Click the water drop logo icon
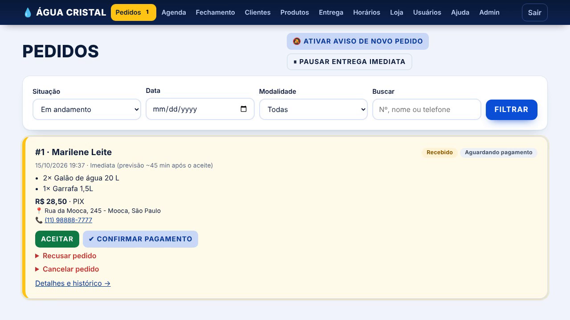 pos(28,12)
